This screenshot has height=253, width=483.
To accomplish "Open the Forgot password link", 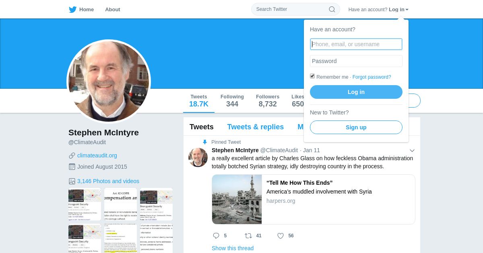I will tap(372, 77).
